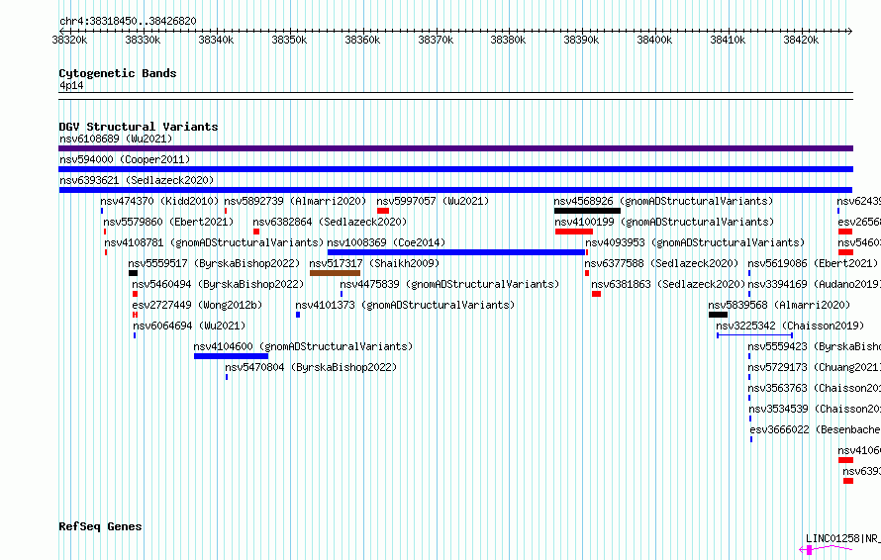Click the esv2727449 (Wong2012b) red marker

tap(135, 315)
